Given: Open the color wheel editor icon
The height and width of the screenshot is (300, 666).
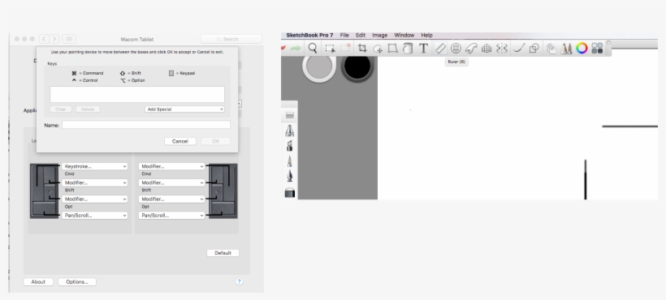Looking at the screenshot, I should 582,49.
